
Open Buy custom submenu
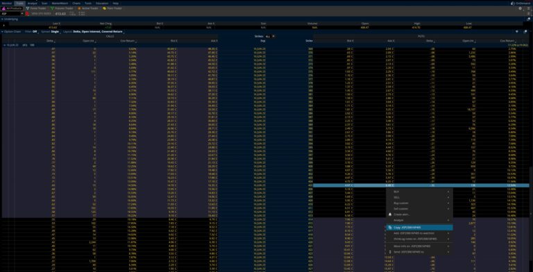(x=419, y=203)
